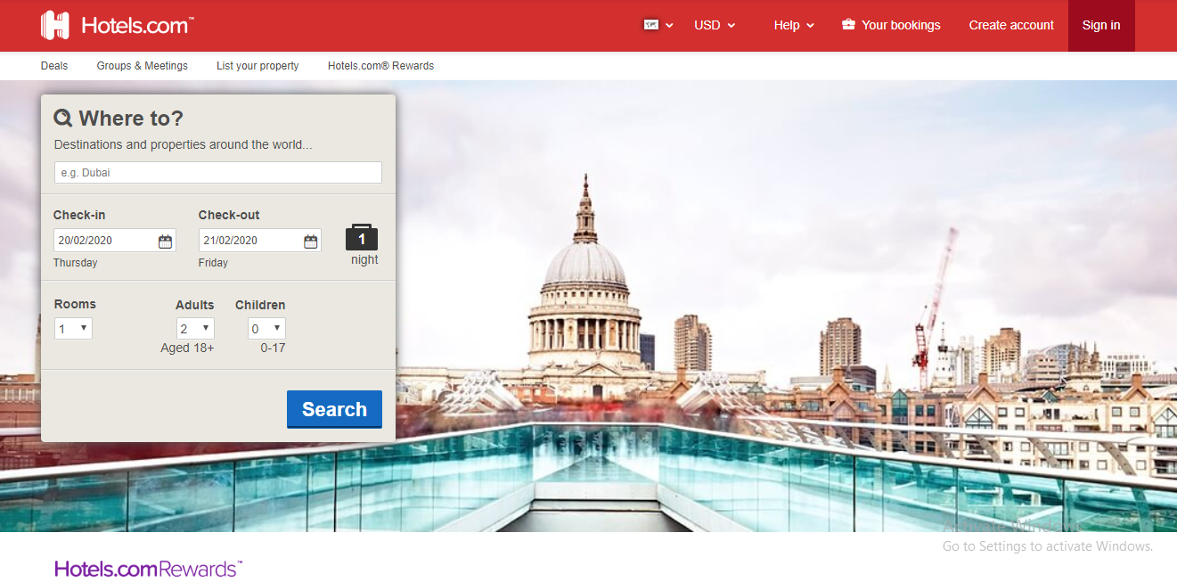
Task: Click the check-in date field
Action: (x=115, y=241)
